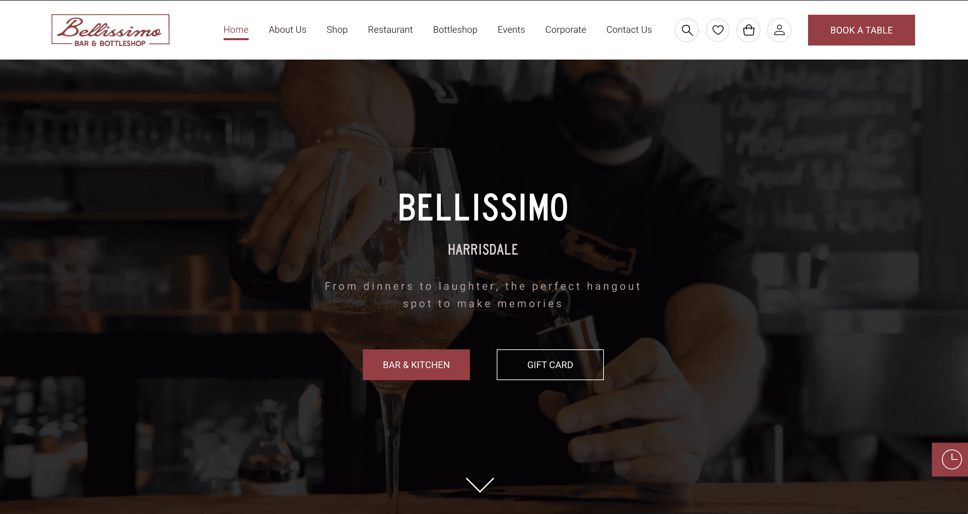
Task: Open the Shop menu item
Action: pyautogui.click(x=337, y=30)
